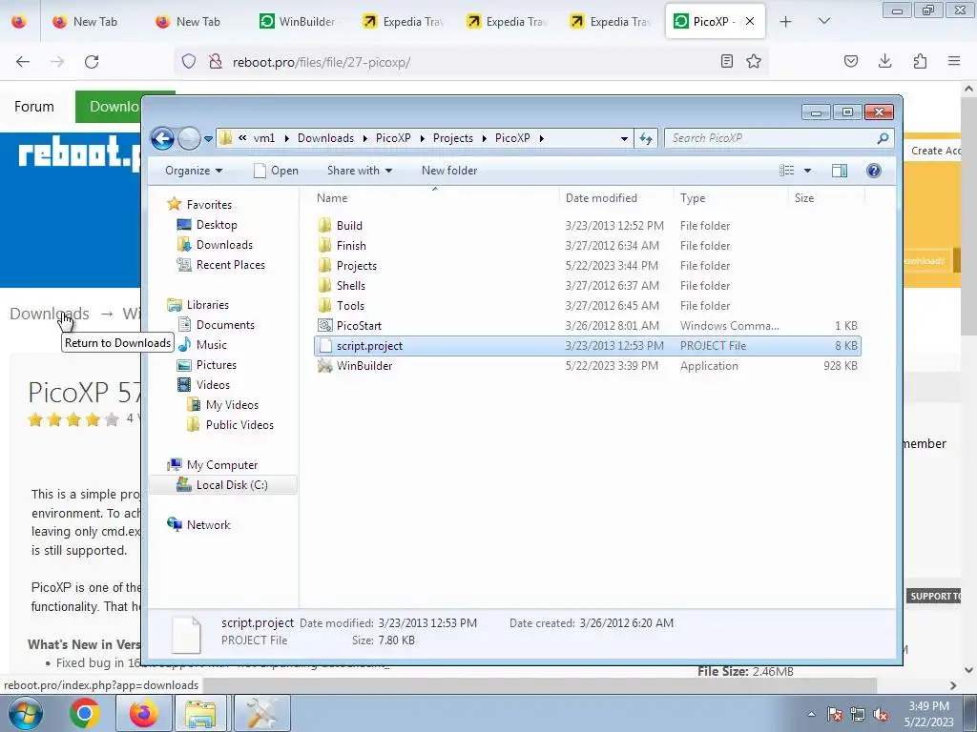Open Recent Places in navigation pane
Screen dimensions: 977x732
230,265
